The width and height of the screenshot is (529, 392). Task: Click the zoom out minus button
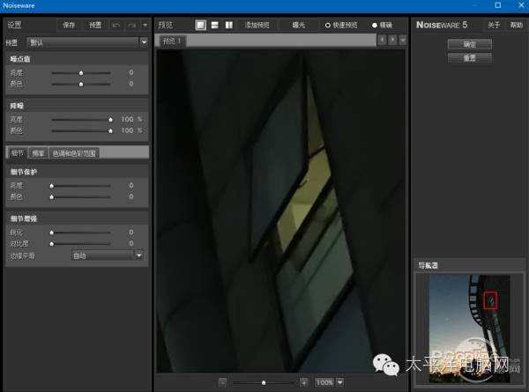tap(223, 382)
